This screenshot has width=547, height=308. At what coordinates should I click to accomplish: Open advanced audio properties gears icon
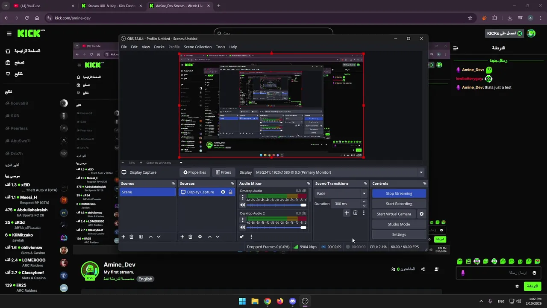[x=241, y=237]
